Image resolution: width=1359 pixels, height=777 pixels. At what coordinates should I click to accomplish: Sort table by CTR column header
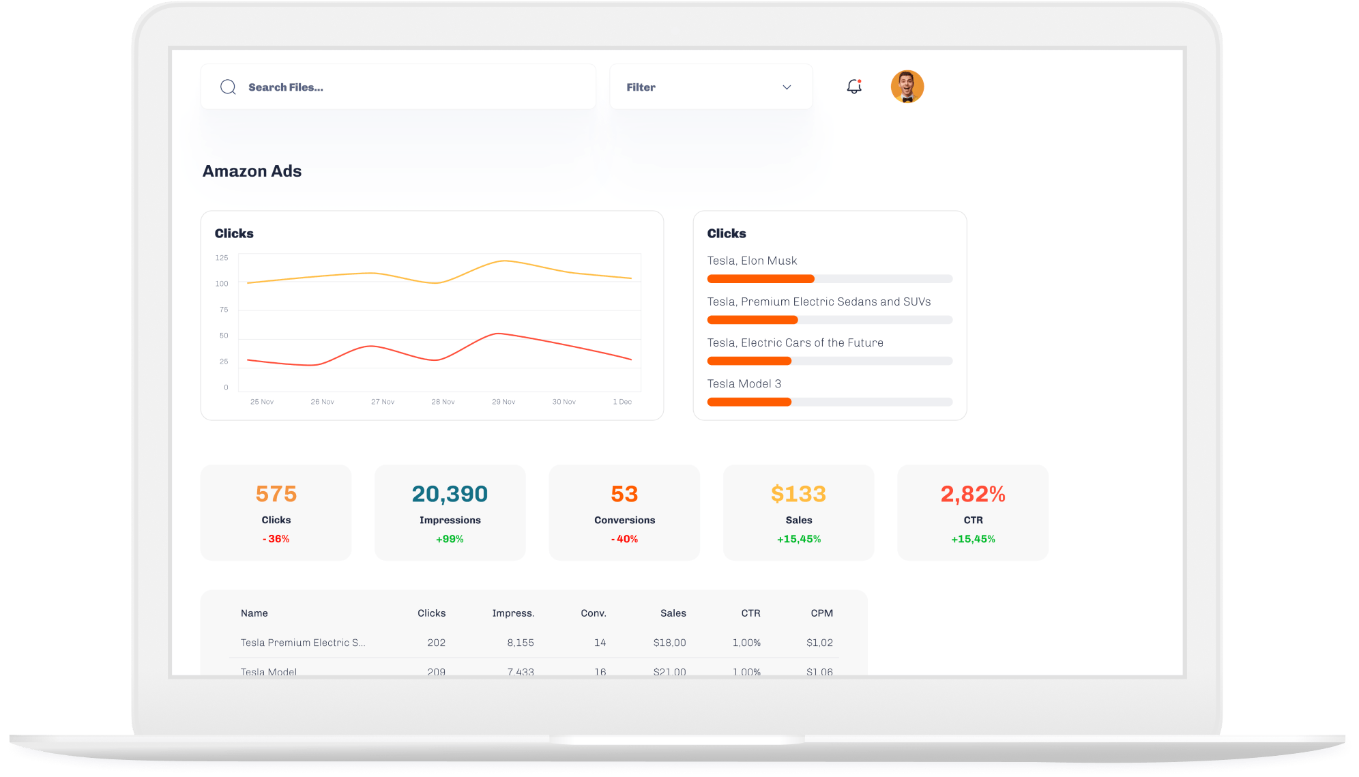(x=751, y=613)
